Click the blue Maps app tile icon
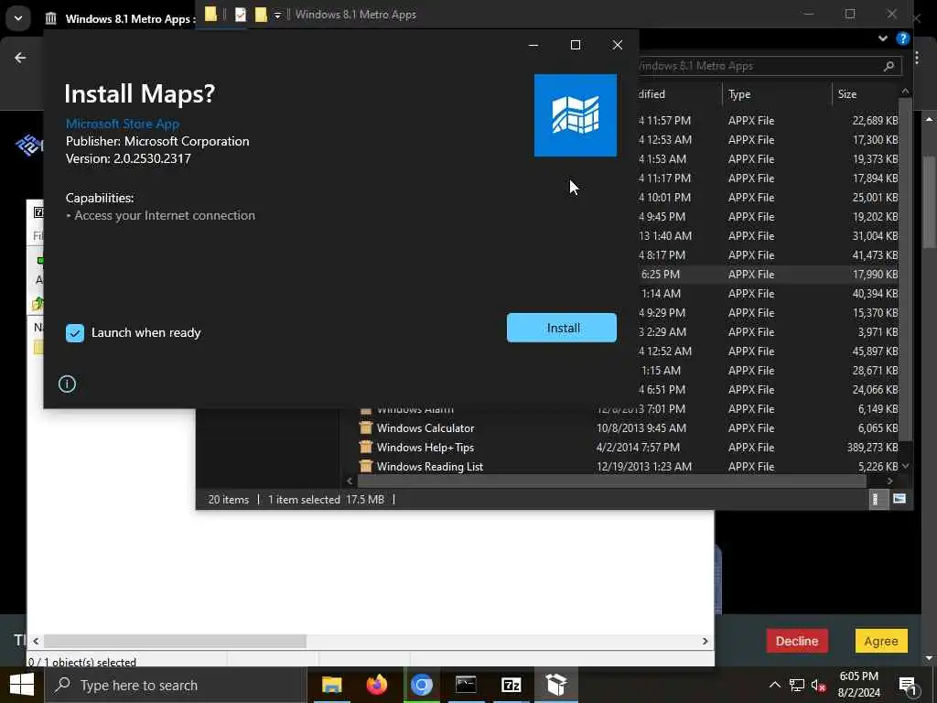 pyautogui.click(x=575, y=115)
